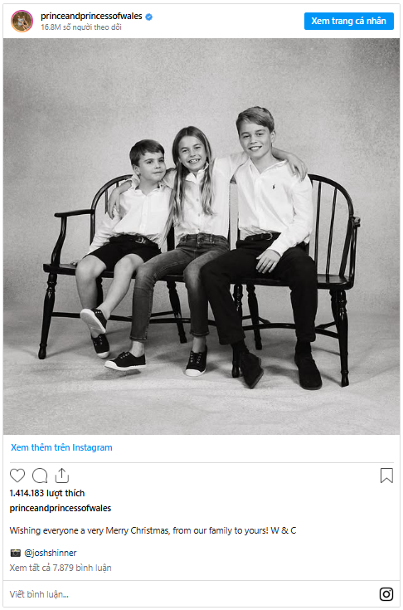This screenshot has width=403, height=610.
Task: Click the blue verified badge
Action: pyautogui.click(x=148, y=17)
